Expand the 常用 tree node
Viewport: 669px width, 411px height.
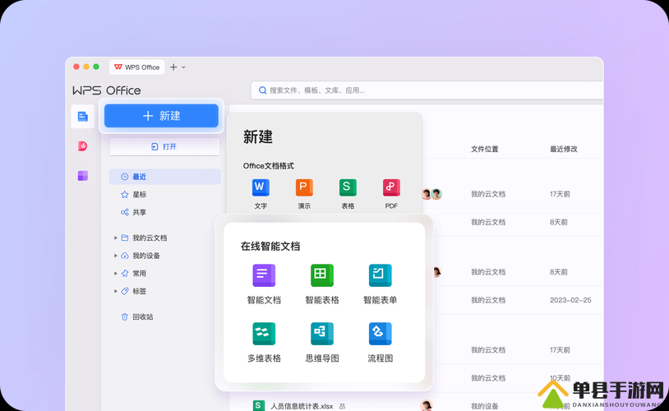(116, 273)
